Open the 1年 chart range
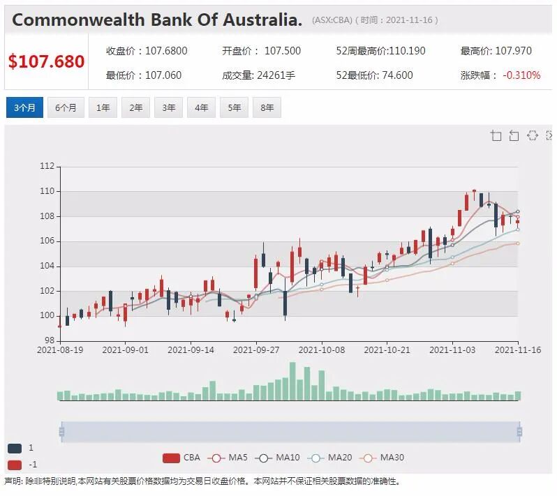557x496 pixels. coord(103,107)
